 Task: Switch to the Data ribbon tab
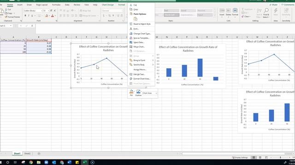(67, 5)
